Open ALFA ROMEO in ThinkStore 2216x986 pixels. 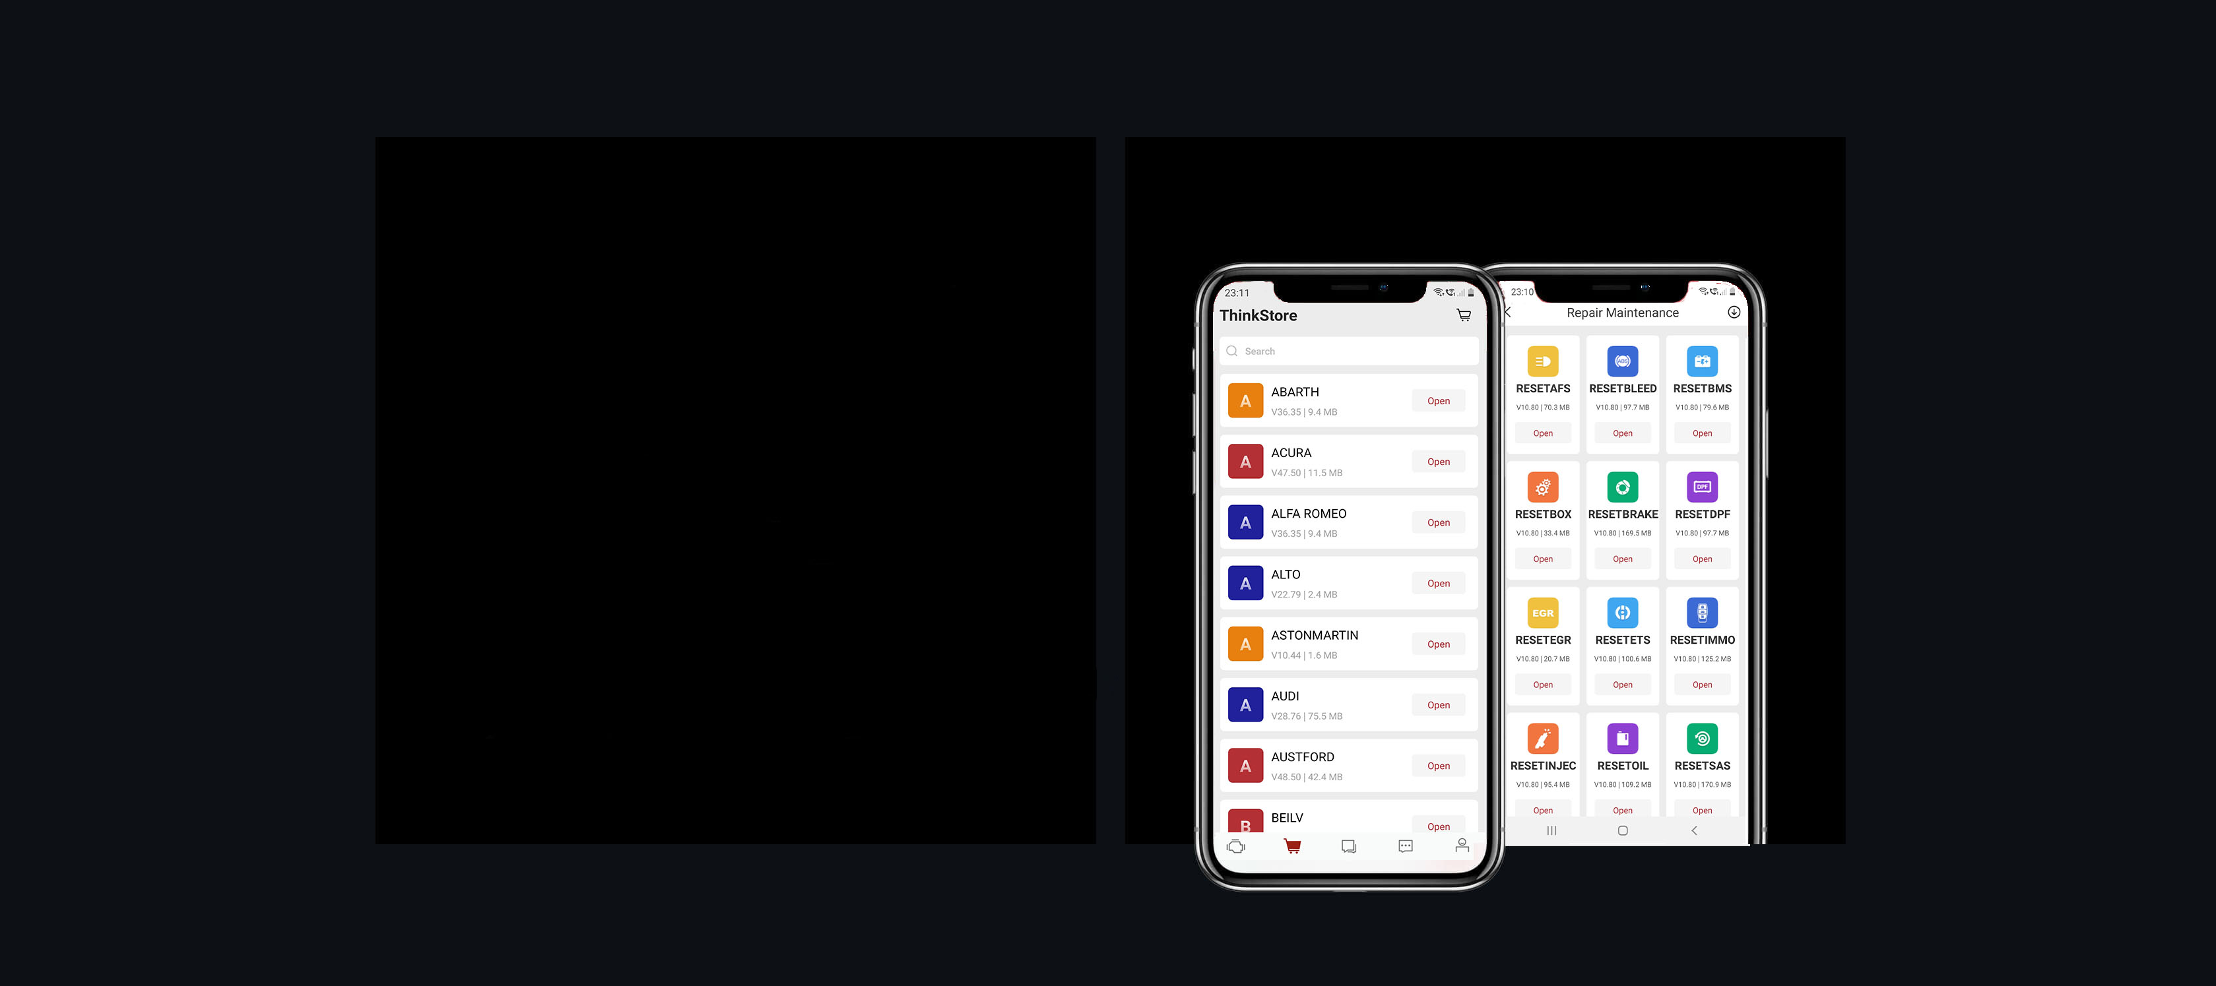click(1439, 522)
